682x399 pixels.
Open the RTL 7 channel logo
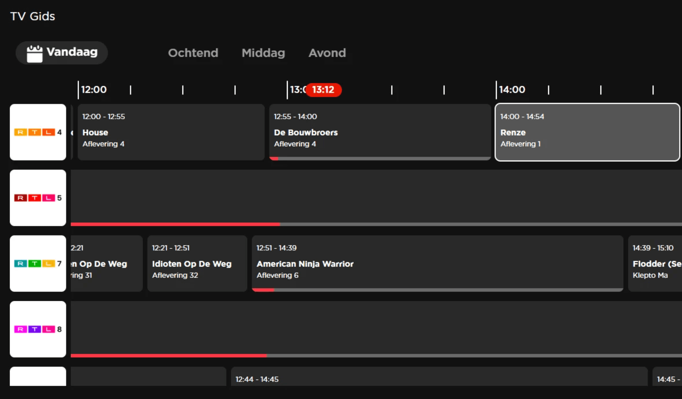point(38,263)
